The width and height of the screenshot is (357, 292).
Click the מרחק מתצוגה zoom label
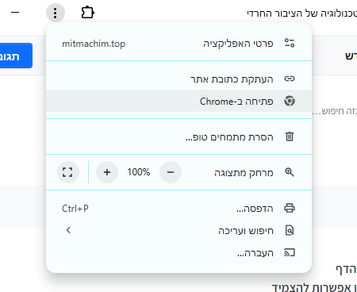tap(244, 173)
